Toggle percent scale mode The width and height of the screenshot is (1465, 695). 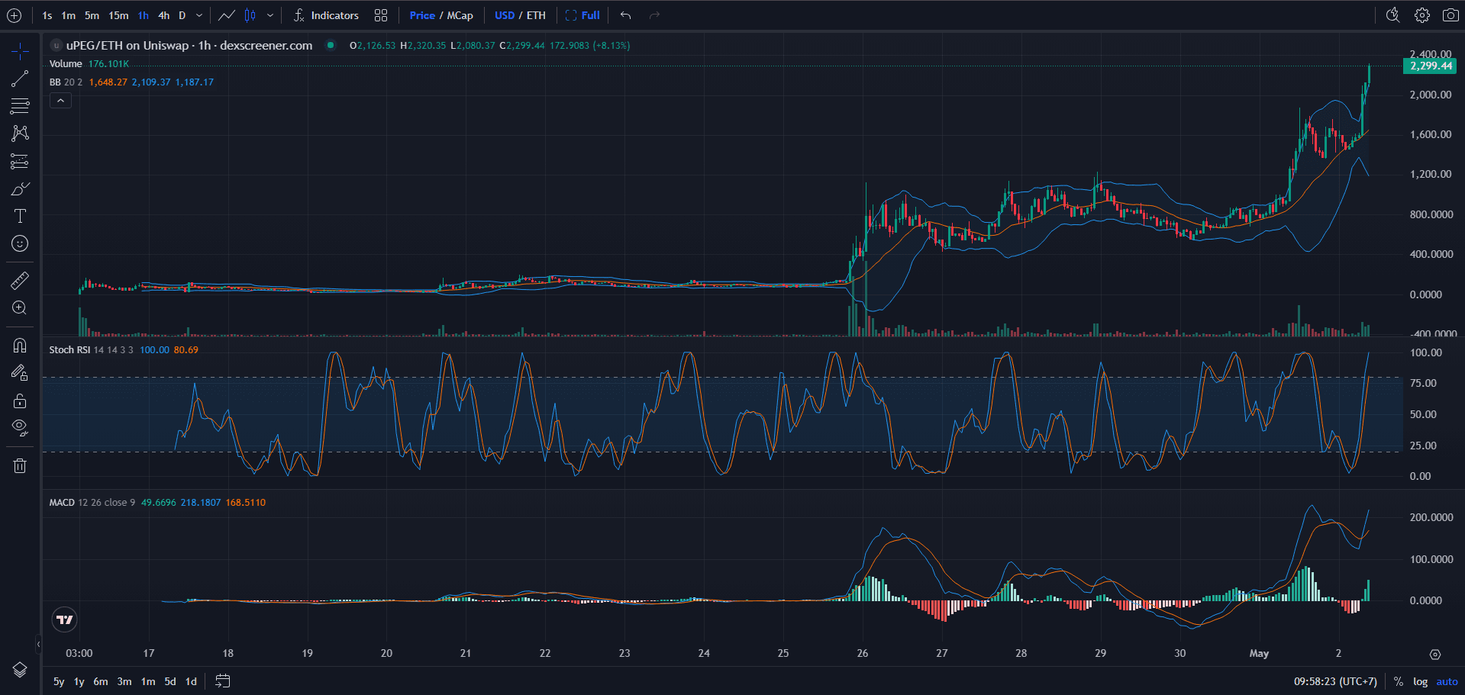(1399, 681)
